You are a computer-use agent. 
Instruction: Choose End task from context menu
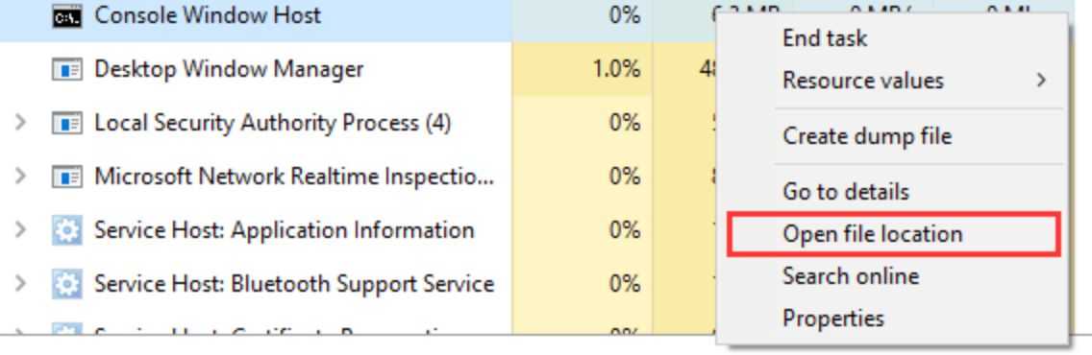pyautogui.click(x=825, y=38)
